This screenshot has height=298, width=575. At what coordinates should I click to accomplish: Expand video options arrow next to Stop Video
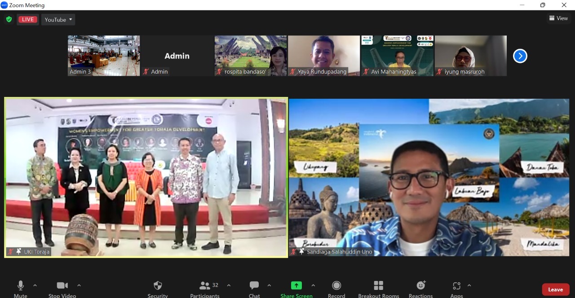[79, 285]
